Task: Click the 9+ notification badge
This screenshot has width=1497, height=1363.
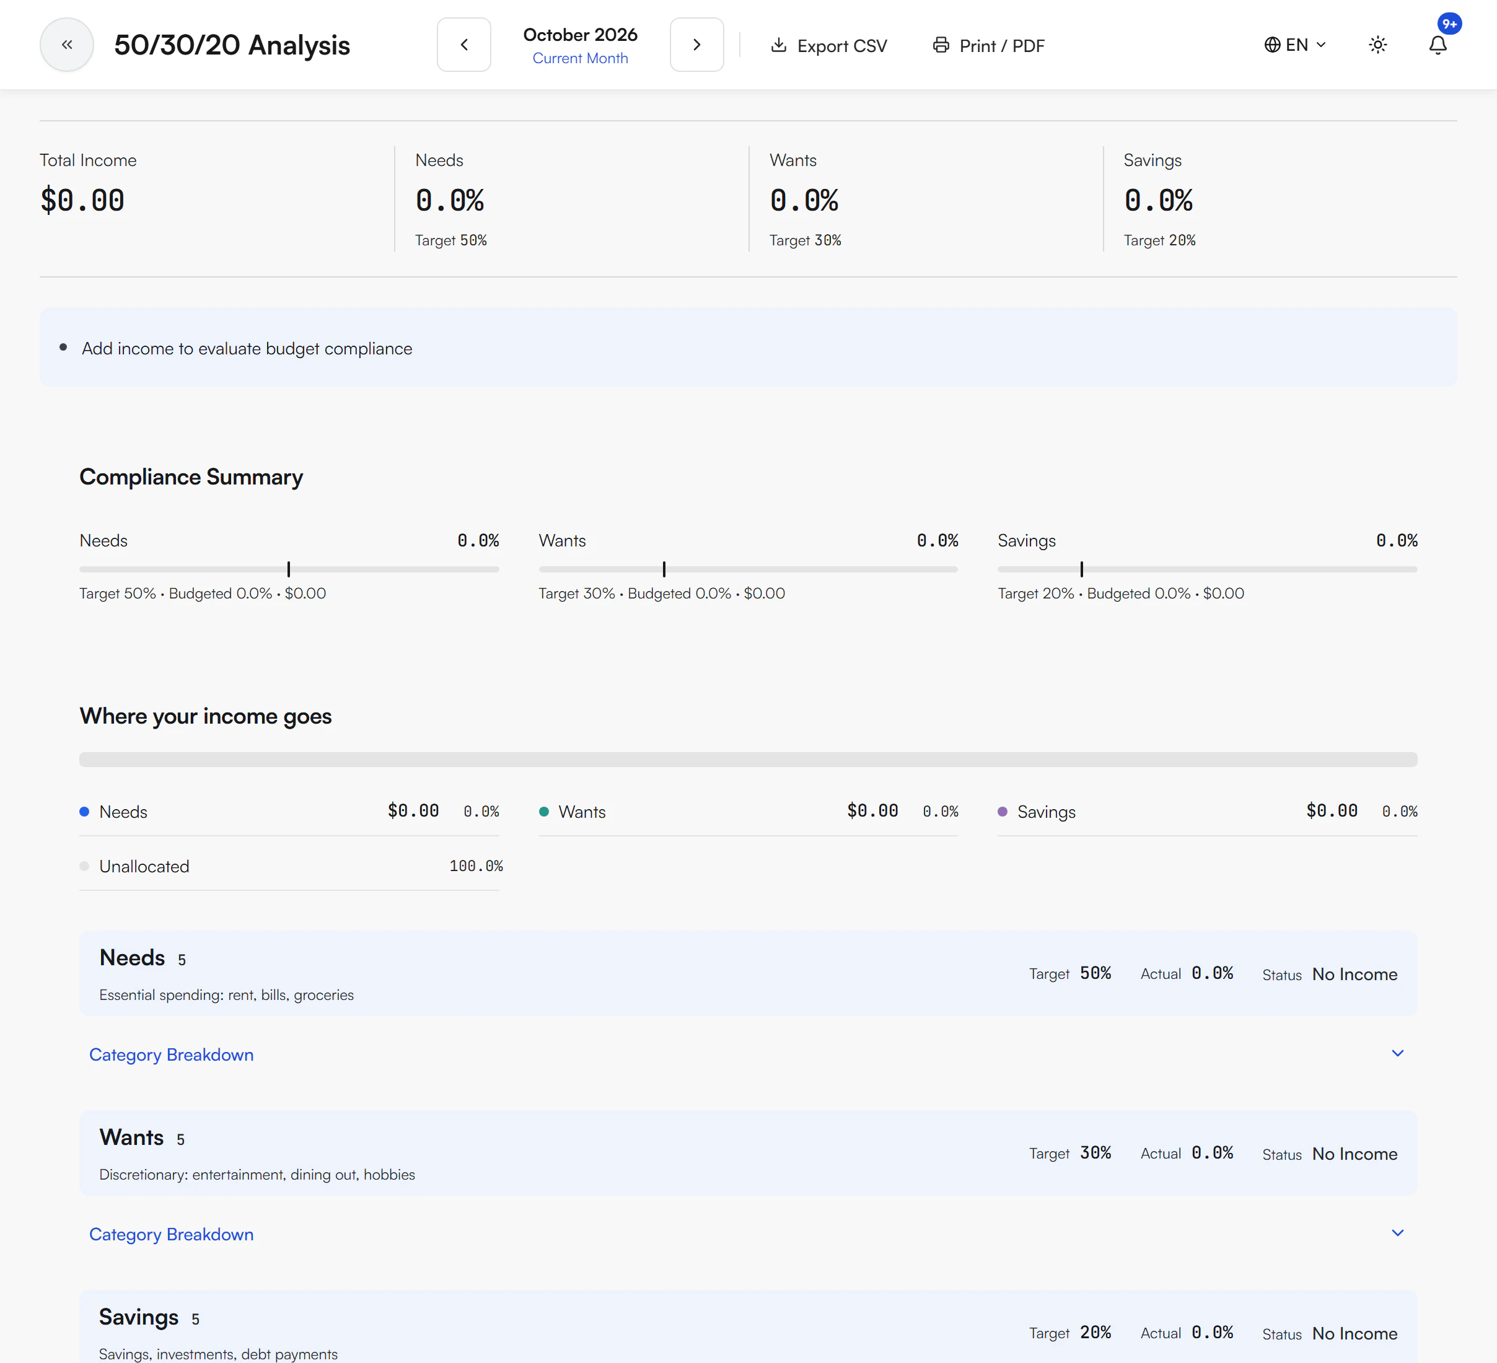Action: [1449, 24]
